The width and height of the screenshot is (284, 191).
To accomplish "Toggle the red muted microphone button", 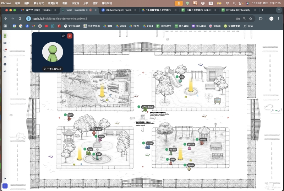I will [70, 36].
